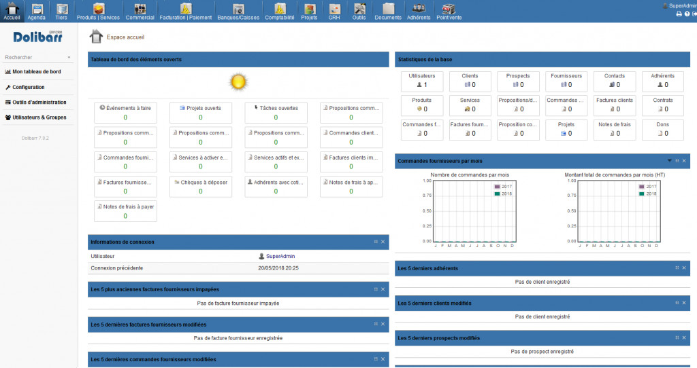The height and width of the screenshot is (368, 697).
Task: Open Projets ouverts tile
Action: [x=201, y=113]
